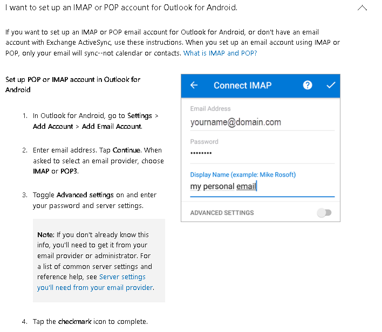Collapse the IMAP or POP section chevron
382x332 pixels.
[x=362, y=8]
